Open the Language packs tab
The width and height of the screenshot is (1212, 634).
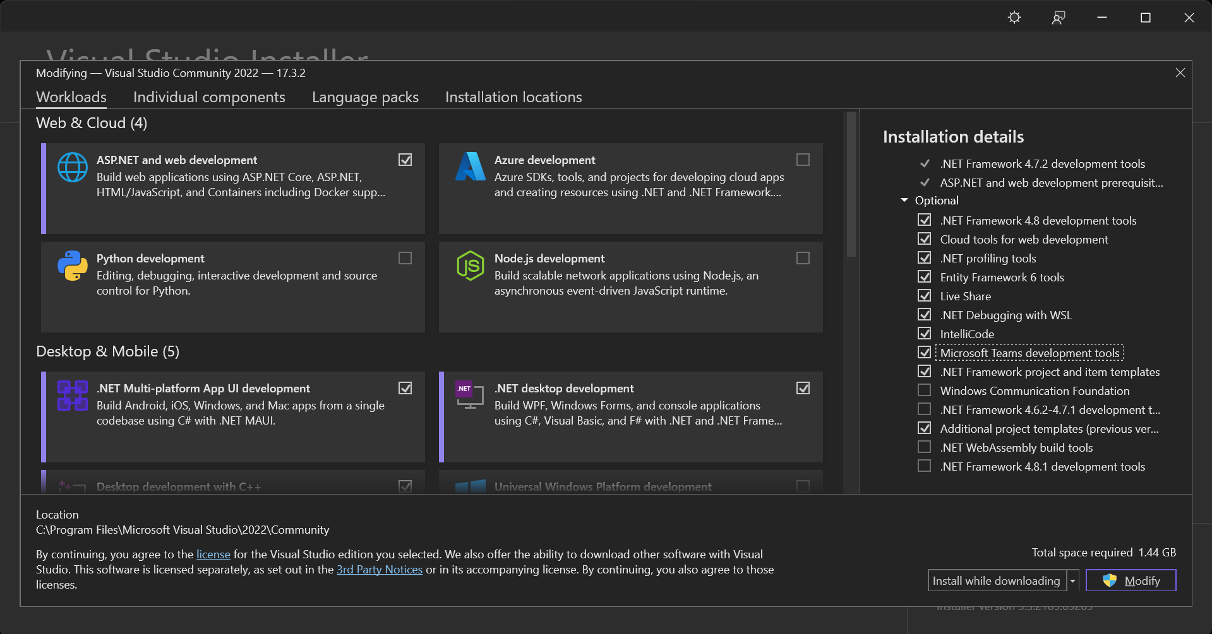point(365,97)
